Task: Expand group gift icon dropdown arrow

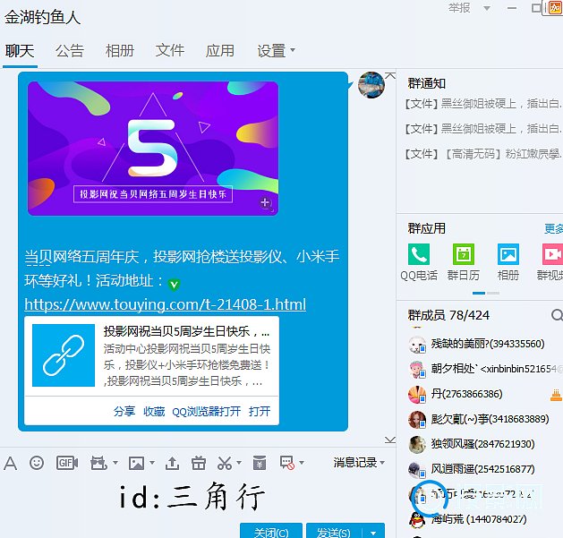Action: click(x=115, y=463)
